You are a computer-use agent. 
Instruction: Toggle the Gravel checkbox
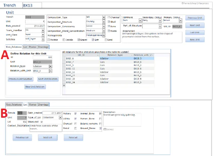click(79, 40)
